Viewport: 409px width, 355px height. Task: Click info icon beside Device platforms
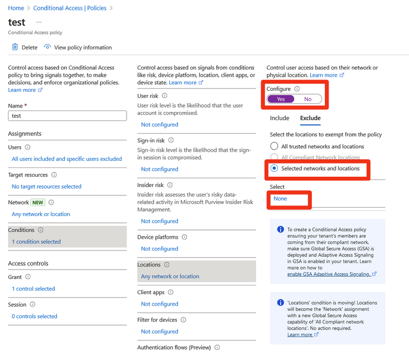point(185,238)
